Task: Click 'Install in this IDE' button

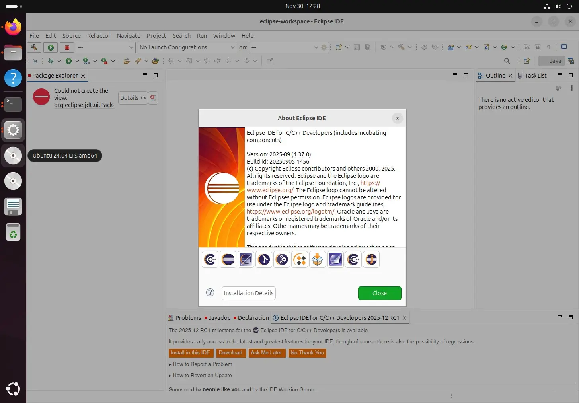Action: [x=190, y=353]
